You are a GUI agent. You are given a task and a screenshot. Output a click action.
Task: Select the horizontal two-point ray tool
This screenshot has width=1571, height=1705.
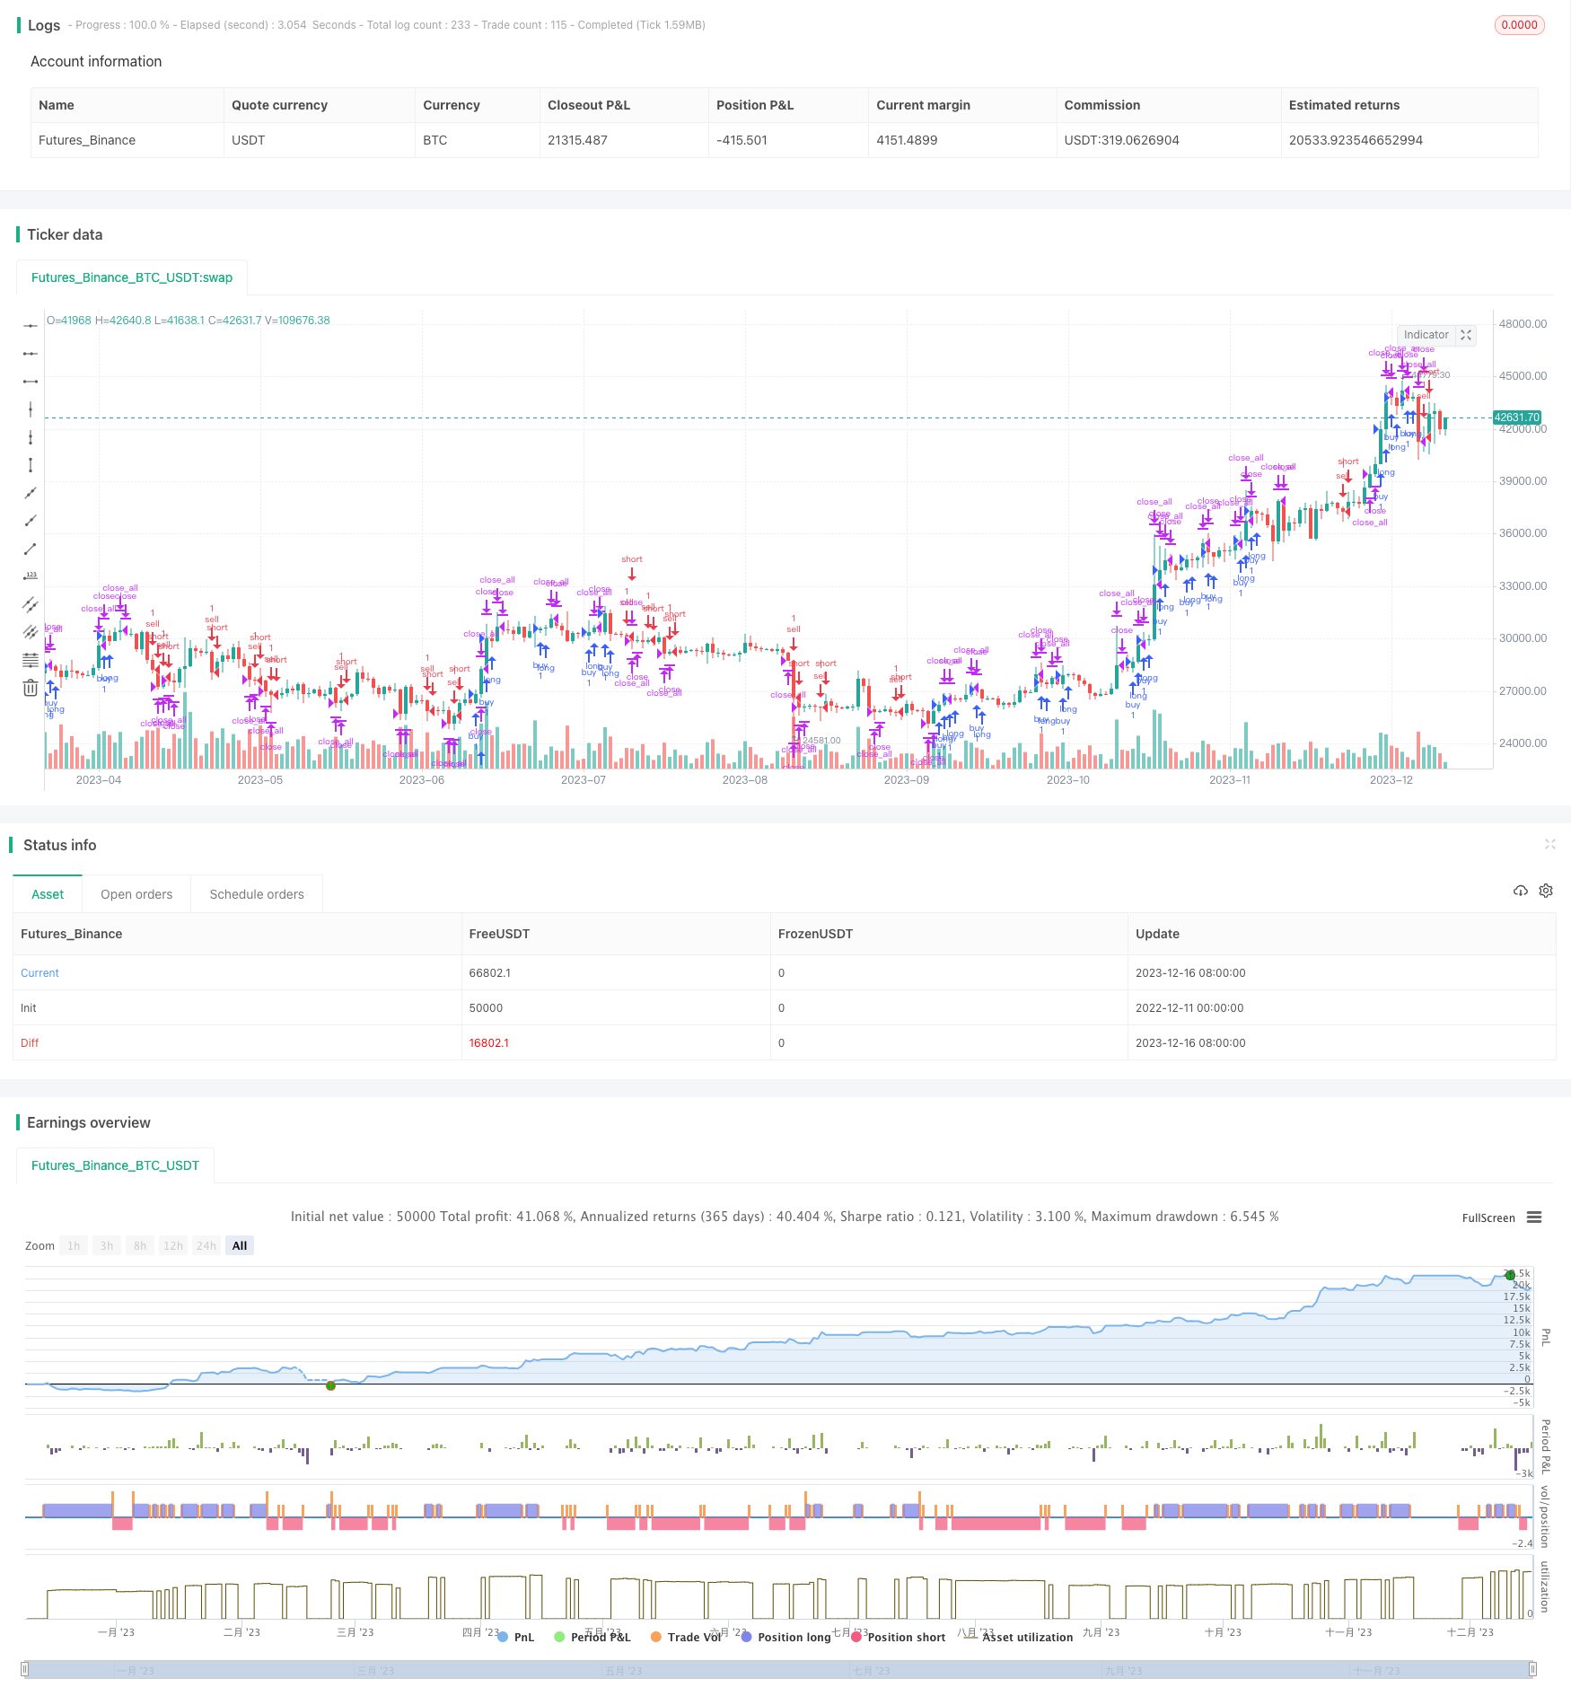(x=31, y=354)
